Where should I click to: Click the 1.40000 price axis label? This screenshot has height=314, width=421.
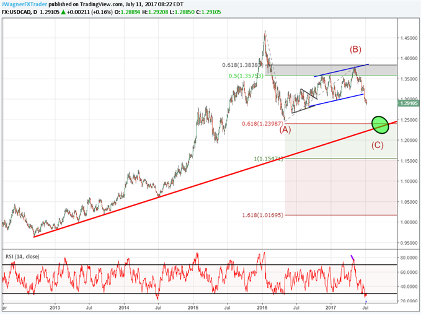(409, 58)
